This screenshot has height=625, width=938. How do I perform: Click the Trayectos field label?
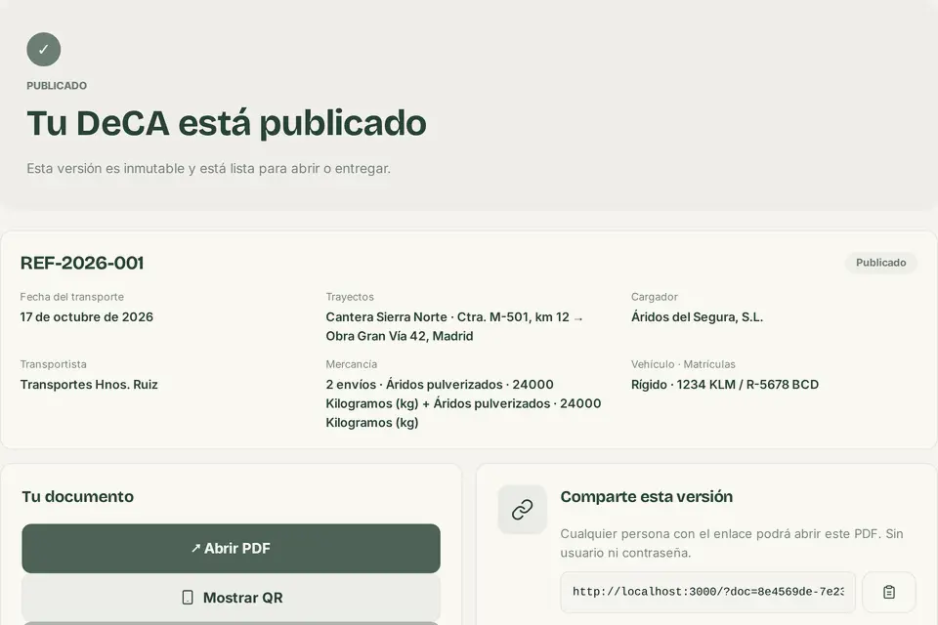[x=350, y=297]
